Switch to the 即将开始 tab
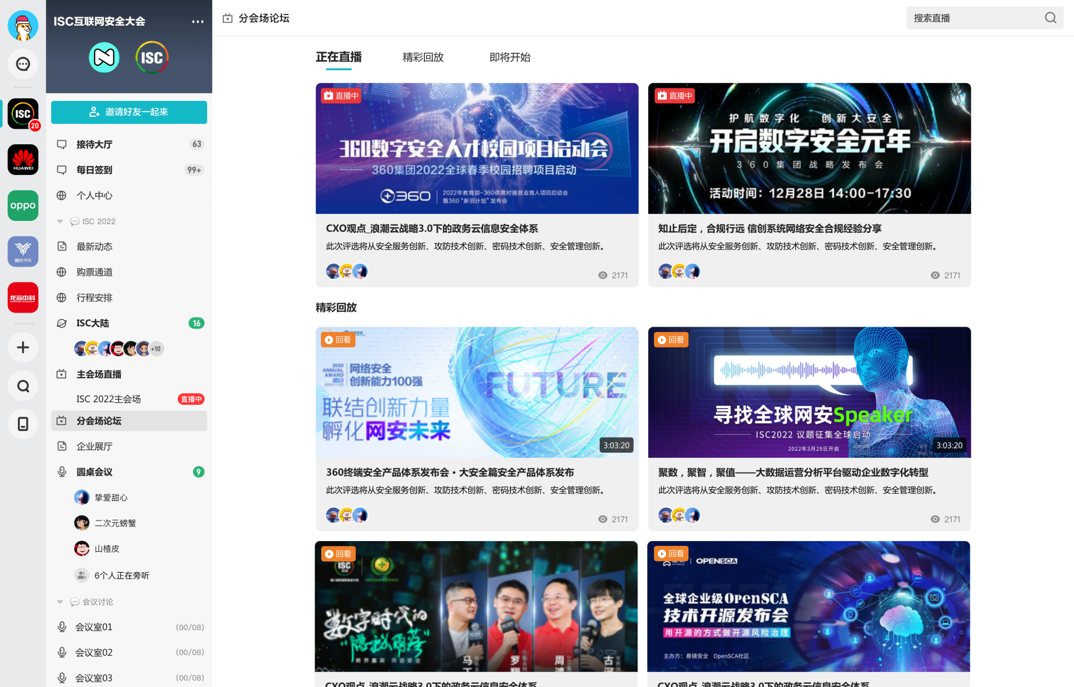1074x687 pixels. click(x=510, y=57)
